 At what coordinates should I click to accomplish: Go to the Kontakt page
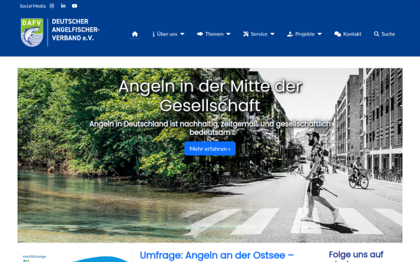click(x=352, y=34)
